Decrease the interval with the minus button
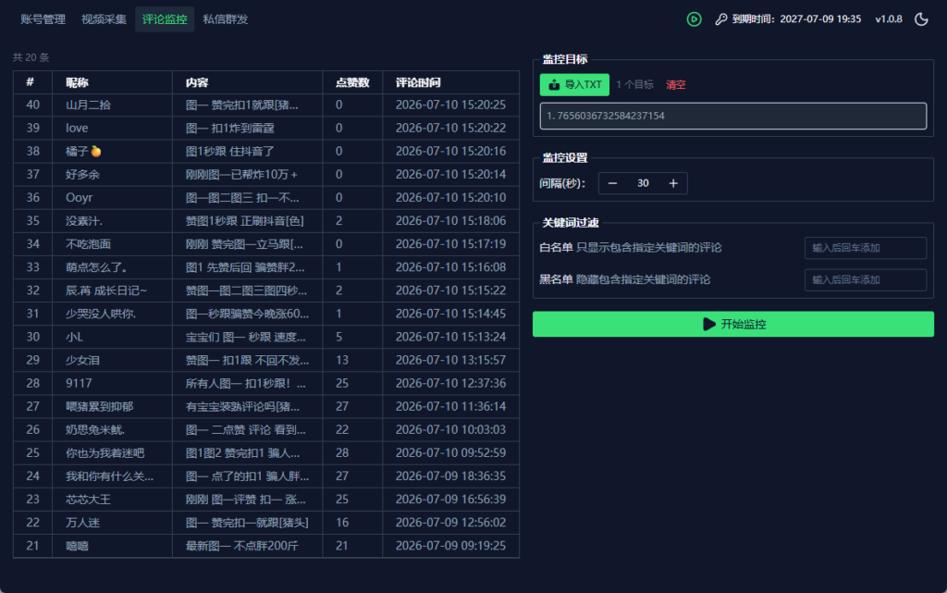 point(612,183)
